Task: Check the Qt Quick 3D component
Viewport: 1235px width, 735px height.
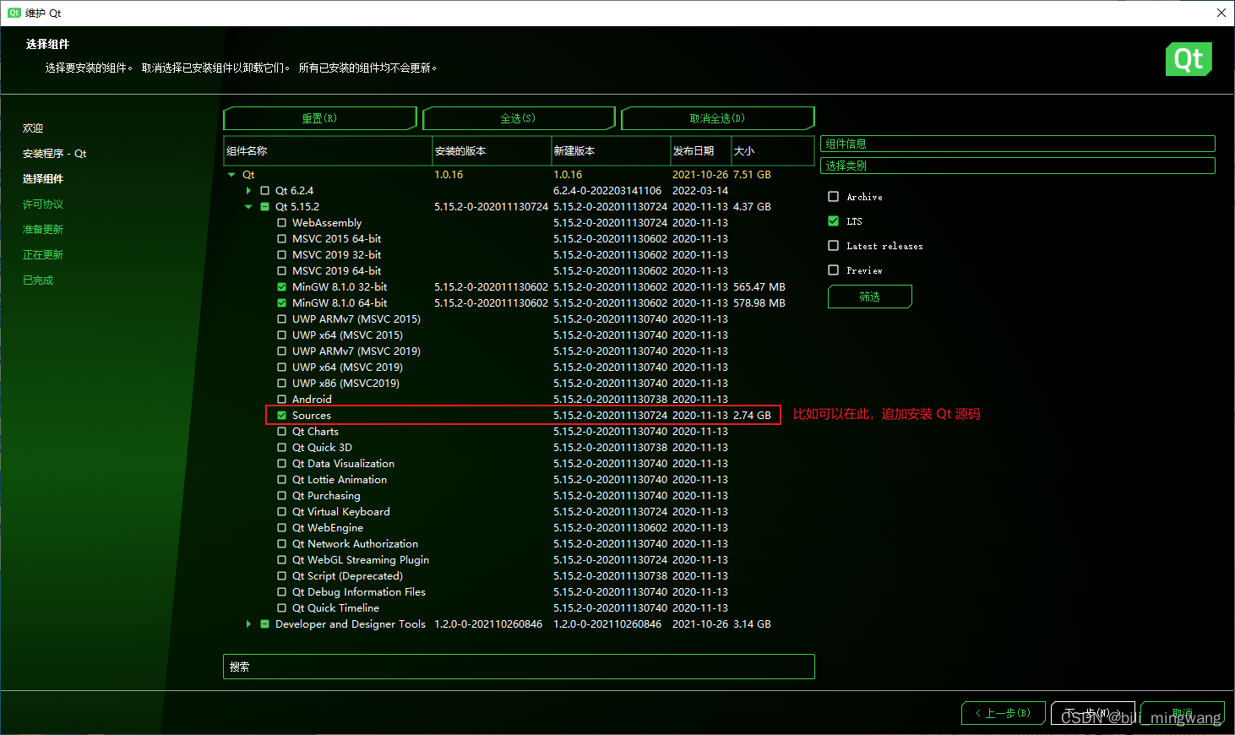Action: click(x=282, y=448)
